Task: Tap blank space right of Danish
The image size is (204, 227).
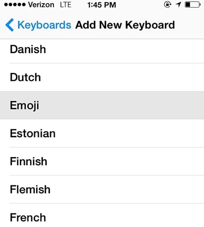Action: pos(125,49)
